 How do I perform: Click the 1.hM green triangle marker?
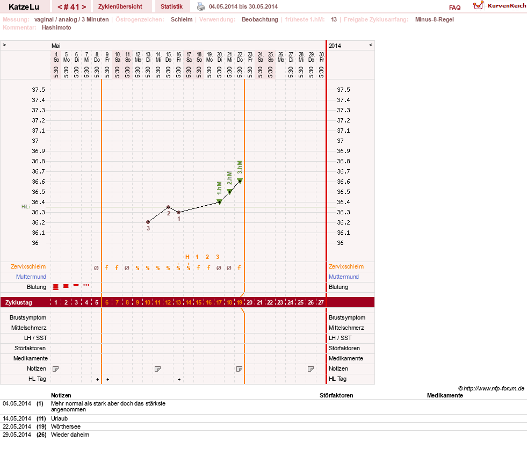[219, 201]
